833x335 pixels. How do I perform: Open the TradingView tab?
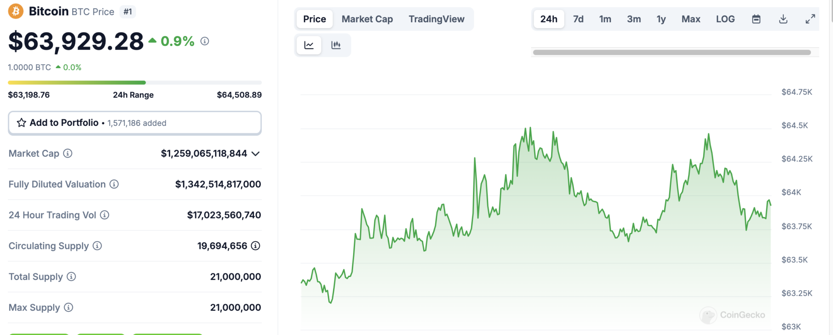click(436, 19)
